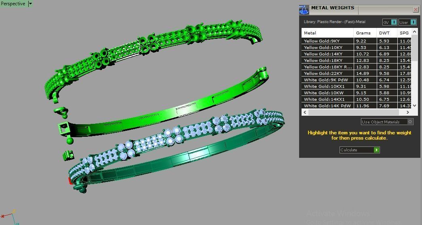Screen dimensions: 422x225
Task: Click the metal list scroll-down arrow
Action: coord(415,105)
